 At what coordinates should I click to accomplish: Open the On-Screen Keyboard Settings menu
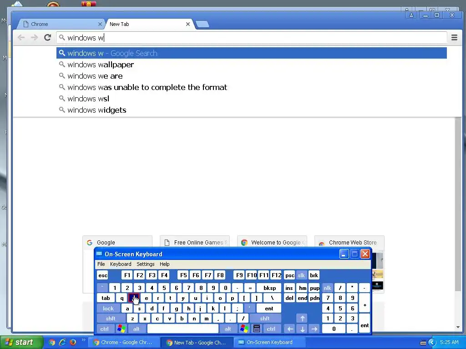click(x=145, y=264)
